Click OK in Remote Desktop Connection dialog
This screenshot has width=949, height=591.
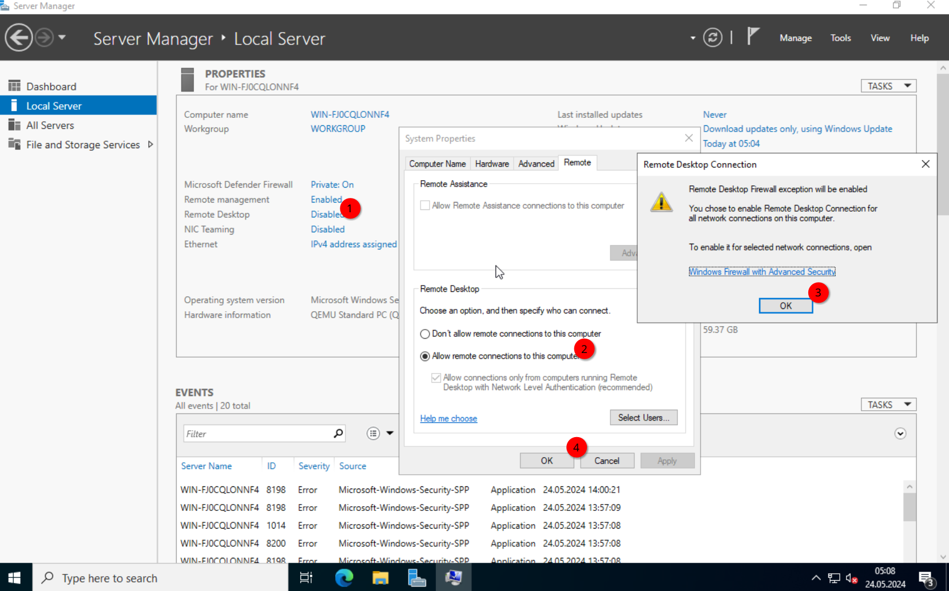(785, 306)
